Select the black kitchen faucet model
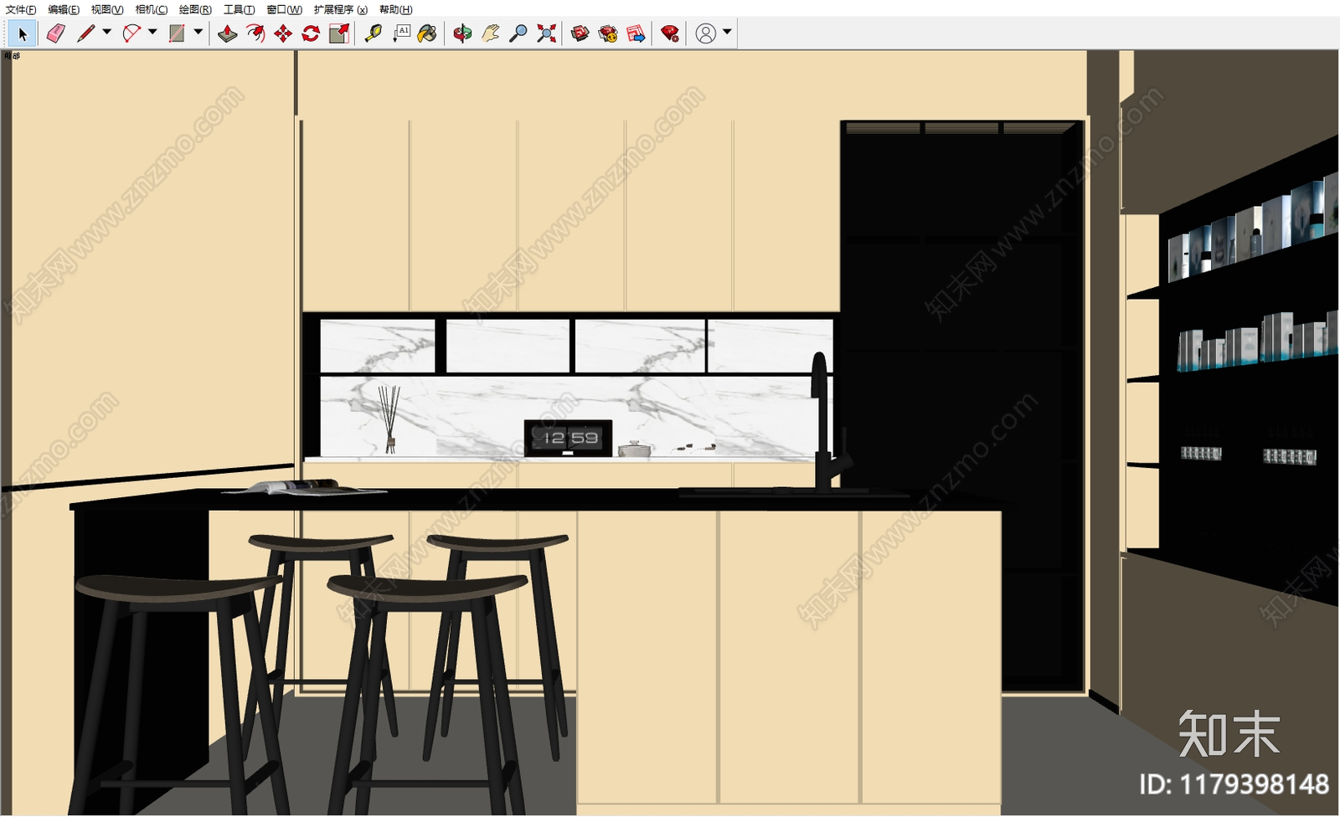 click(x=829, y=423)
